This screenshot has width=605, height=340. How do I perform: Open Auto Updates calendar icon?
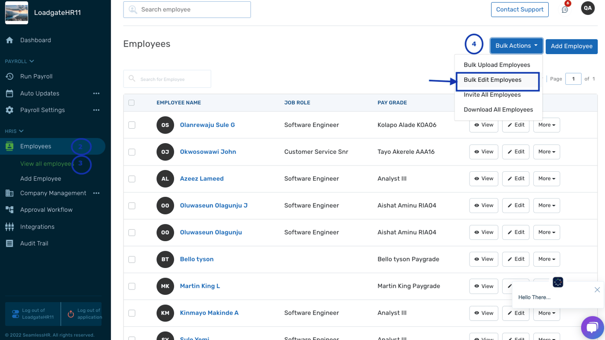click(x=9, y=93)
